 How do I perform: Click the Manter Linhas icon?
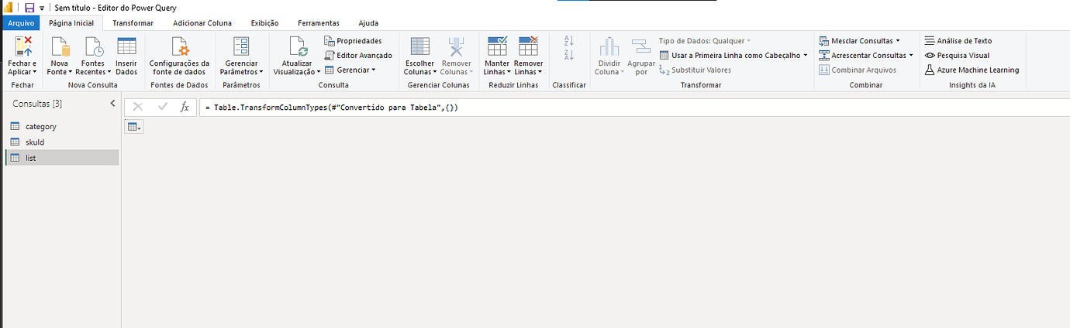tap(497, 46)
